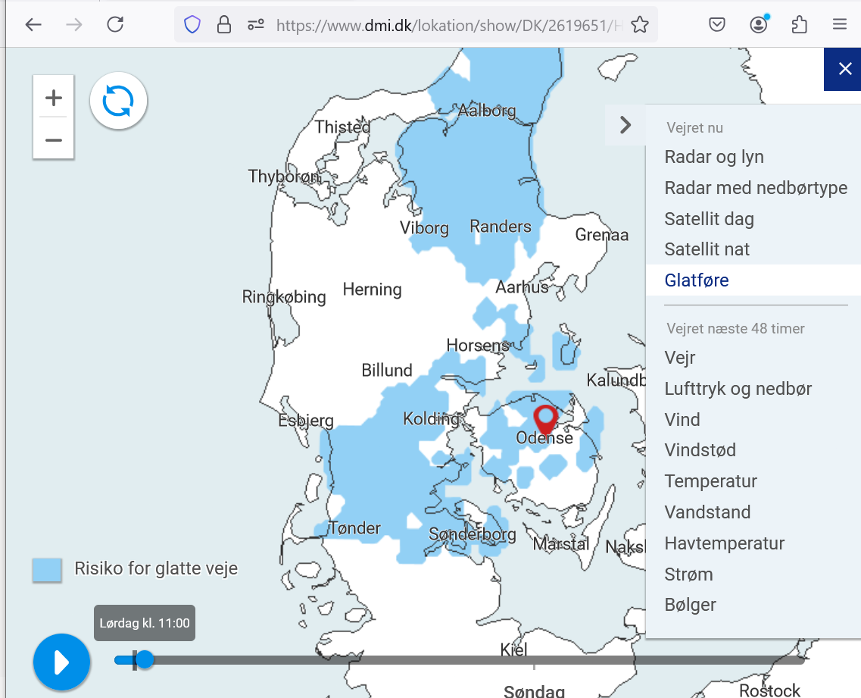
Task: Open the Bølger layer
Action: pyautogui.click(x=690, y=605)
